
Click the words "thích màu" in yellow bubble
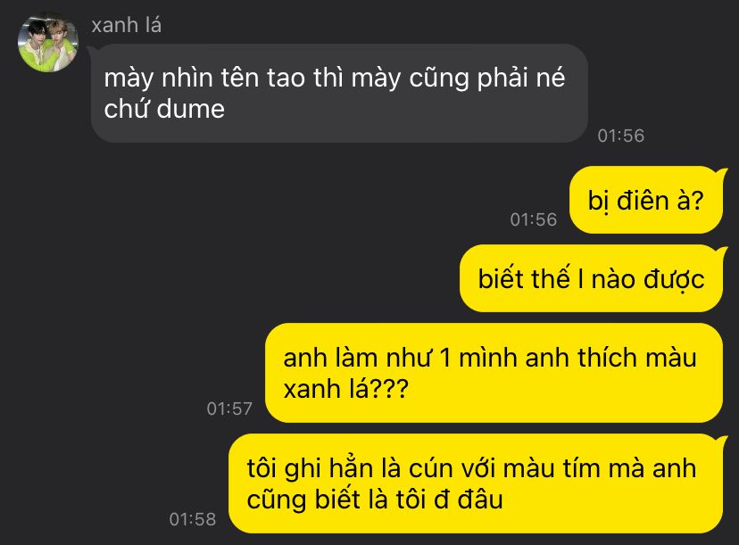[637, 358]
